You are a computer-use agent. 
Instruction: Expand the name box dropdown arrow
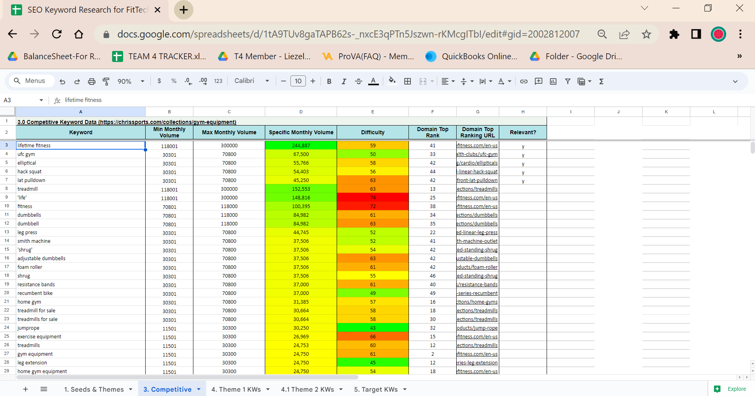tap(41, 100)
